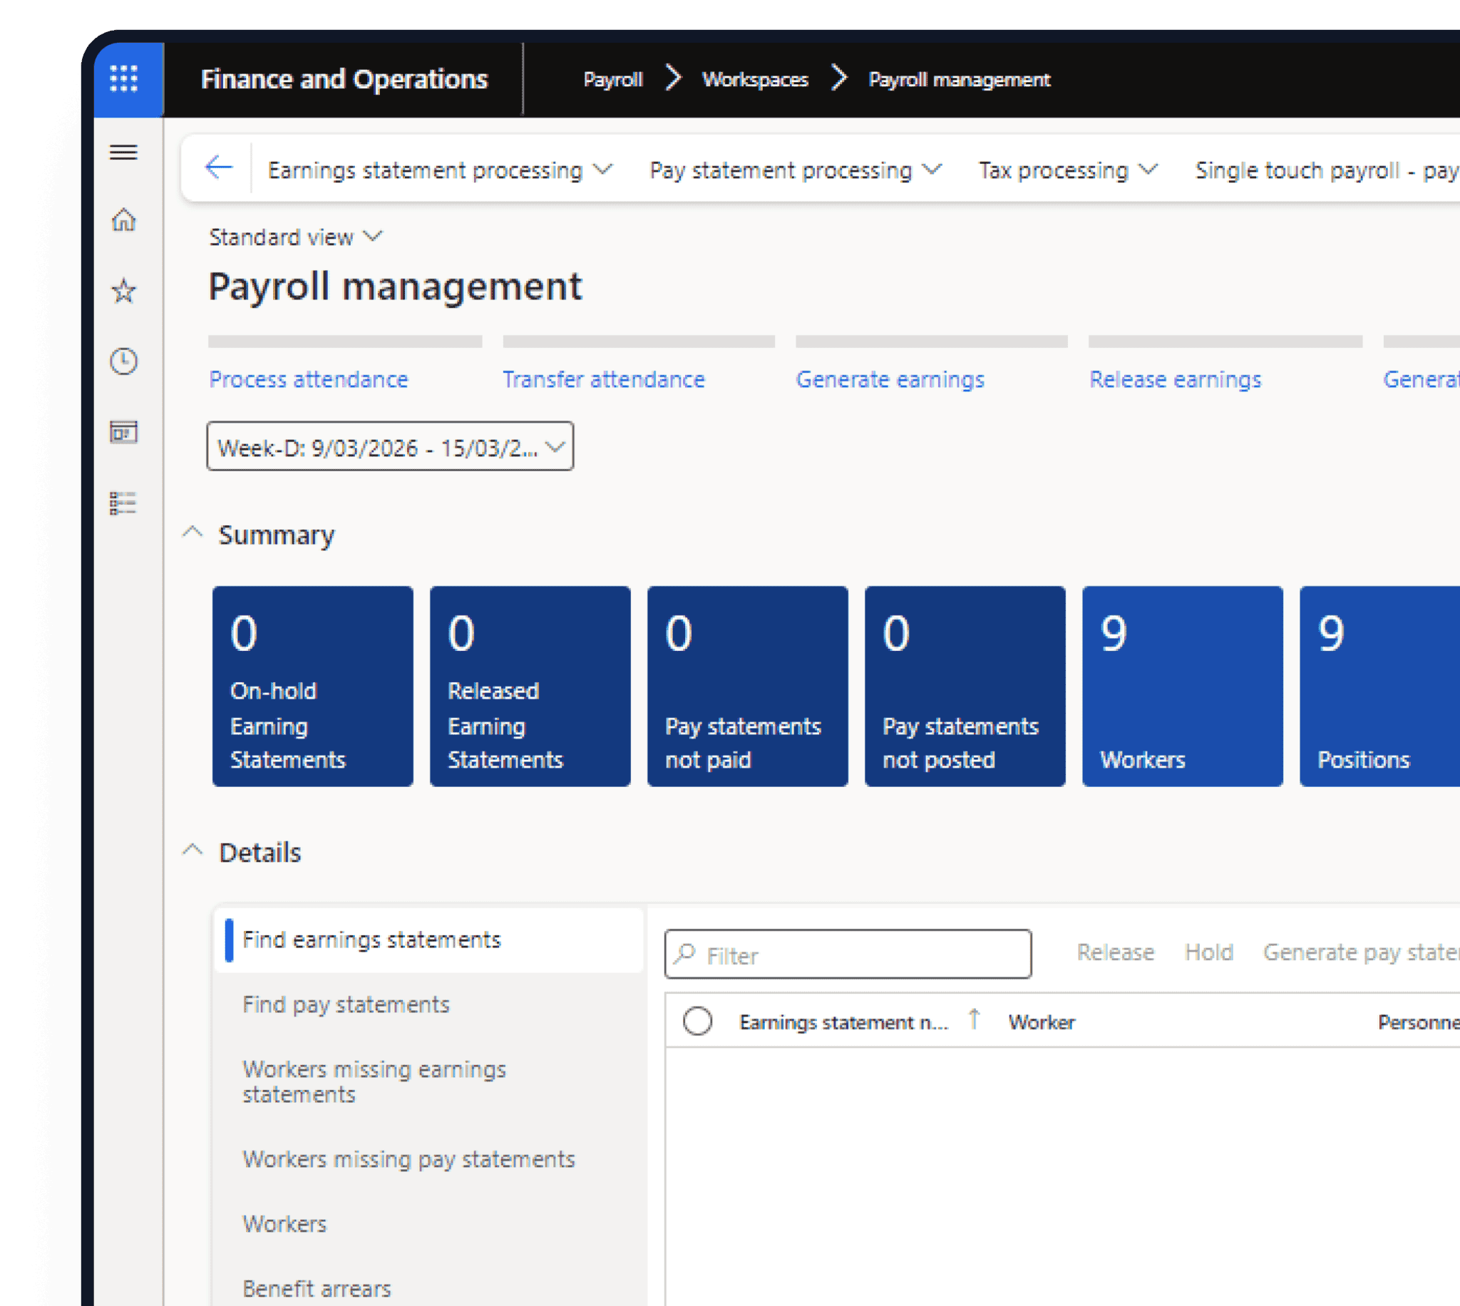Click Transfer attendance link

click(x=603, y=379)
